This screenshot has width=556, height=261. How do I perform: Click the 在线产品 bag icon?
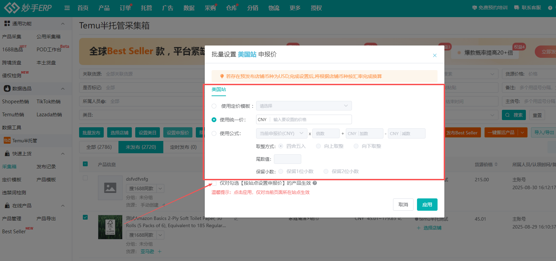click(7, 206)
